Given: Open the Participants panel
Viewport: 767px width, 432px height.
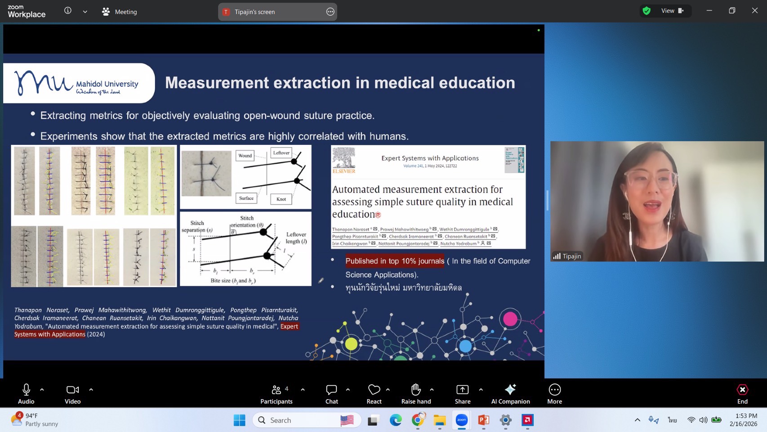Looking at the screenshot, I should 276,394.
